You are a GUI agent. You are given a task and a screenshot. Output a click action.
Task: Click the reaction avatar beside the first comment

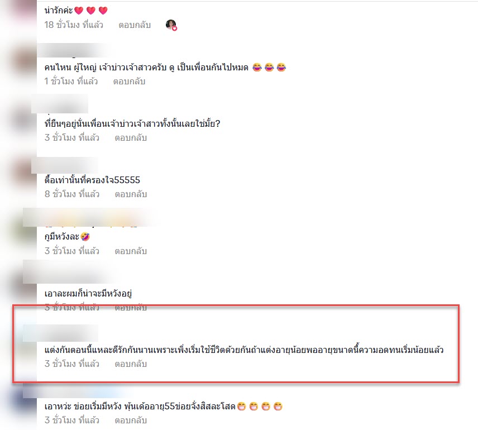coord(171,25)
